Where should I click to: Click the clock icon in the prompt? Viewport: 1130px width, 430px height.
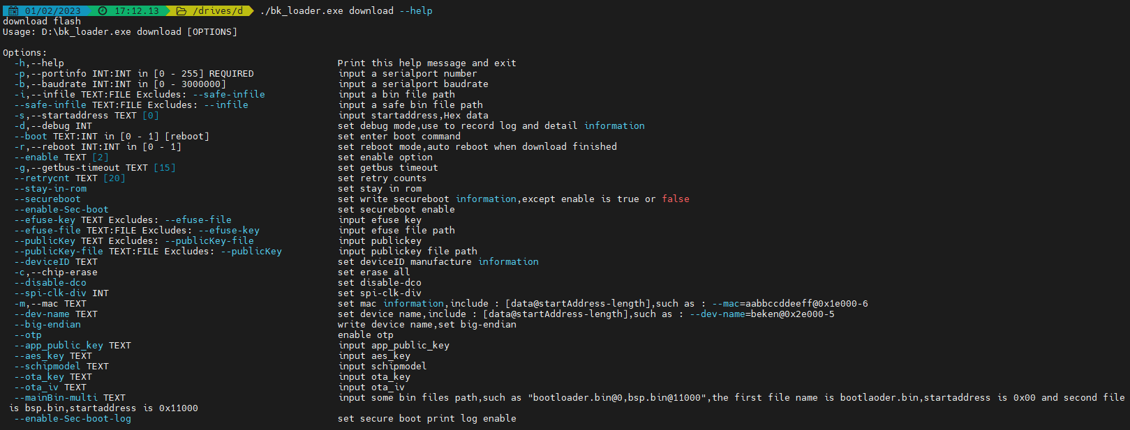click(x=103, y=10)
